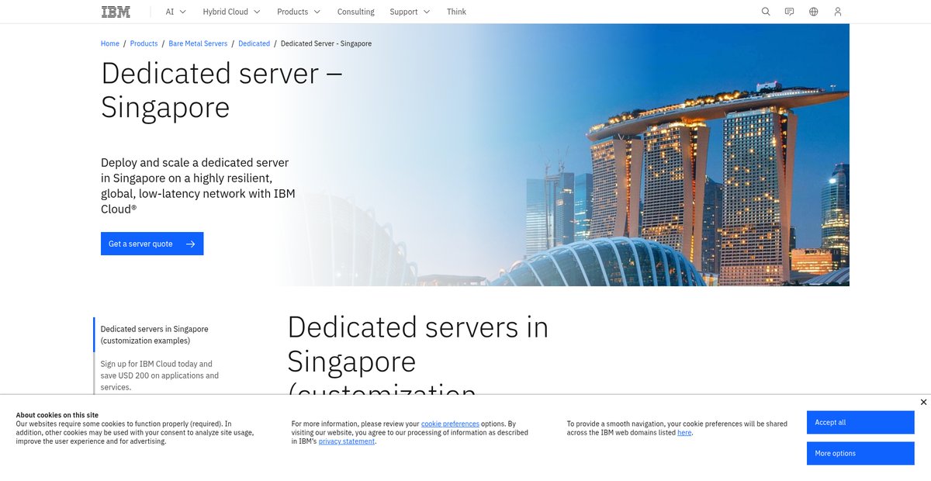Open the chat icon in header

[x=789, y=12]
